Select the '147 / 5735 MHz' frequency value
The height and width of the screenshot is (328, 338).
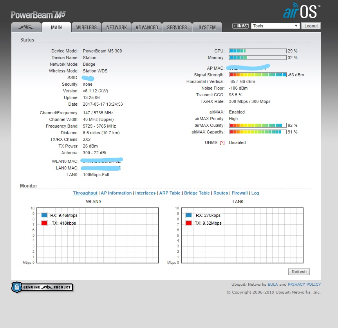98,113
